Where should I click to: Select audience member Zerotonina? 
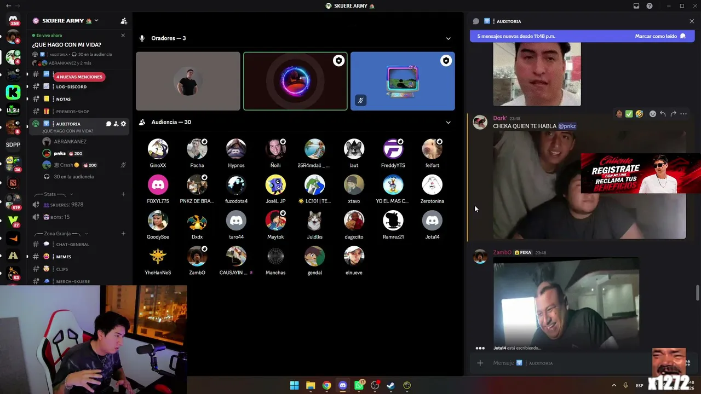coord(432,189)
